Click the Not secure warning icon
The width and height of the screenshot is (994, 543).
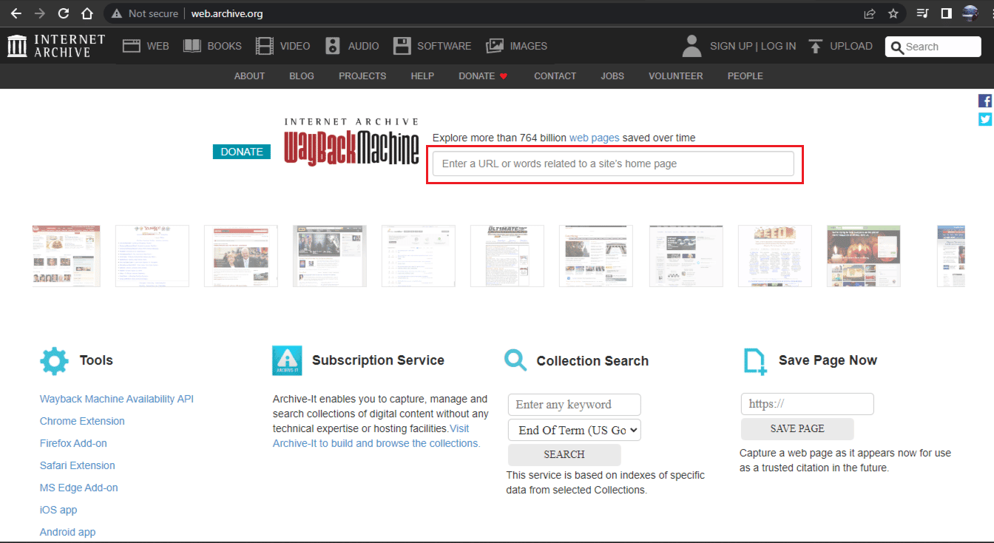pyautogui.click(x=116, y=13)
